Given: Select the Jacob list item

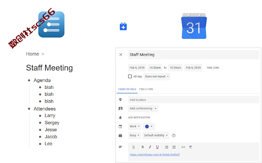Looking at the screenshot, I should coord(51,137).
